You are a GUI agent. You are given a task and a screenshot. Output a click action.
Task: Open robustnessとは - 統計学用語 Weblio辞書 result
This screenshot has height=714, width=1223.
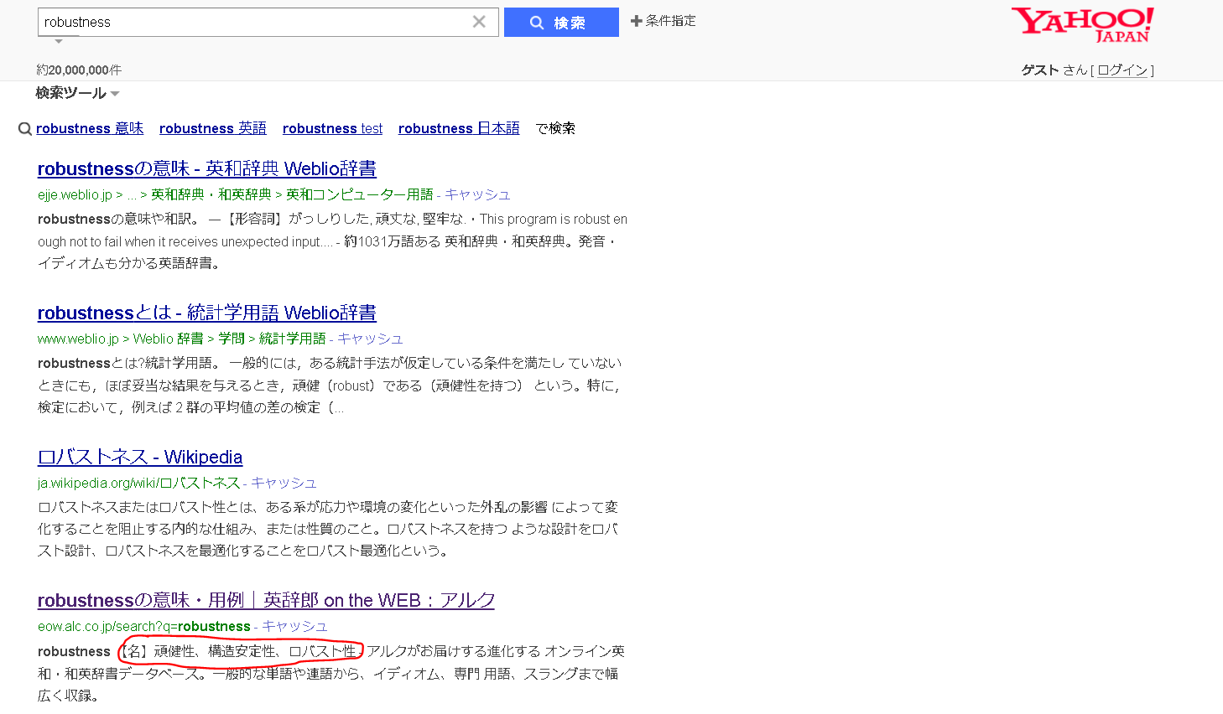point(207,313)
